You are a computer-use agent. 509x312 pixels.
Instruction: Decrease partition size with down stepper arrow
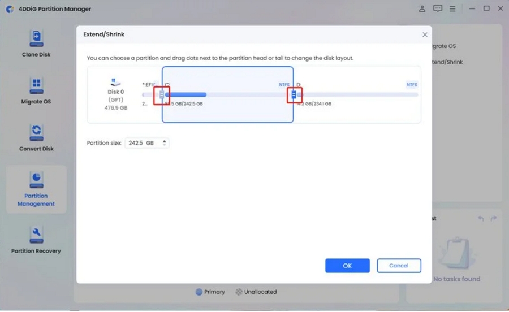point(165,145)
